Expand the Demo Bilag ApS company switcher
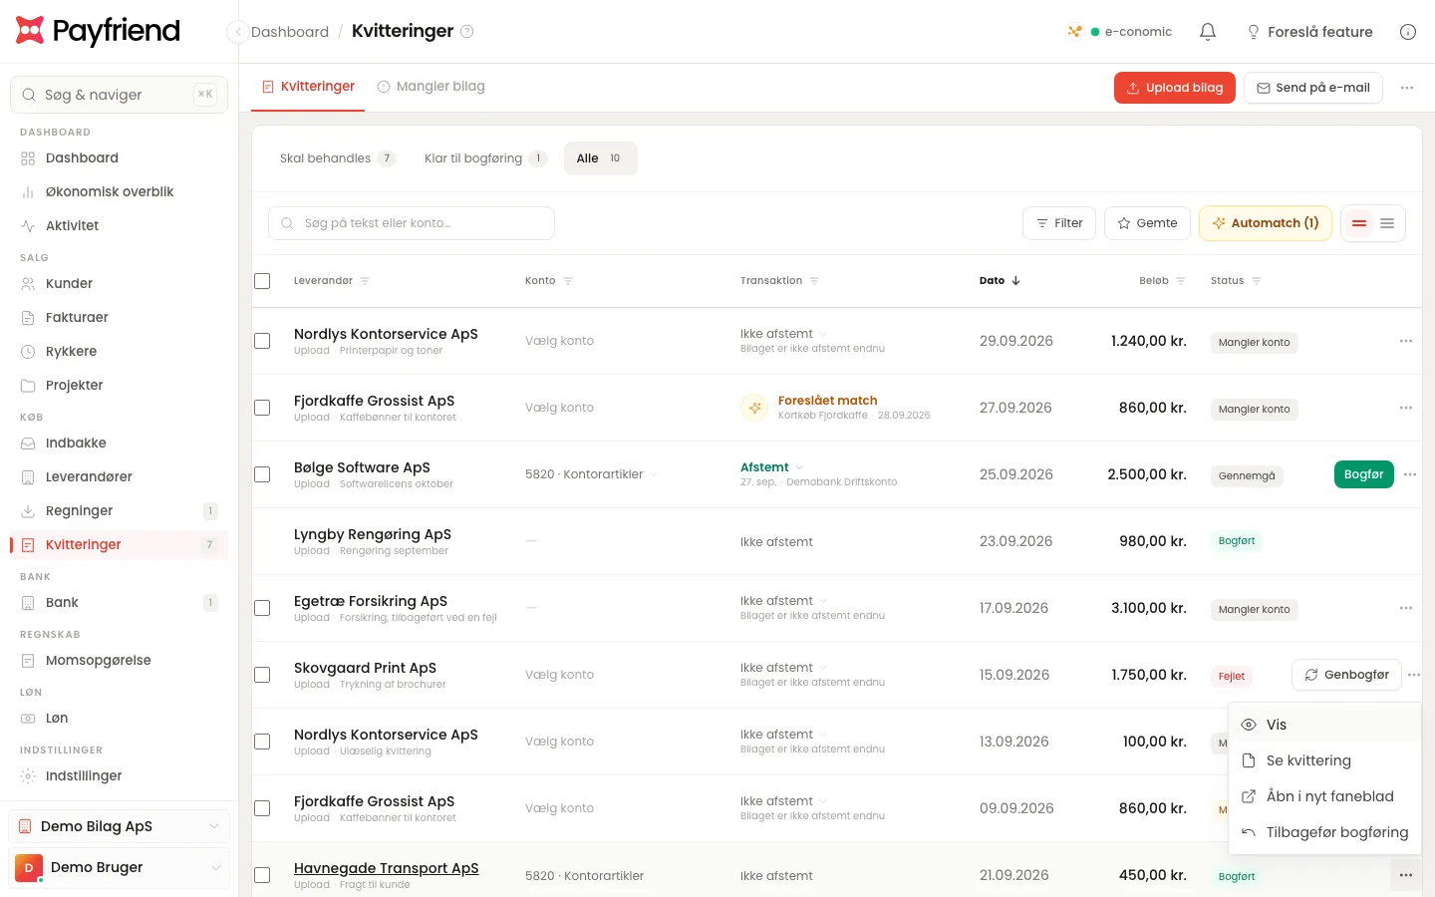The image size is (1435, 897). 120,826
